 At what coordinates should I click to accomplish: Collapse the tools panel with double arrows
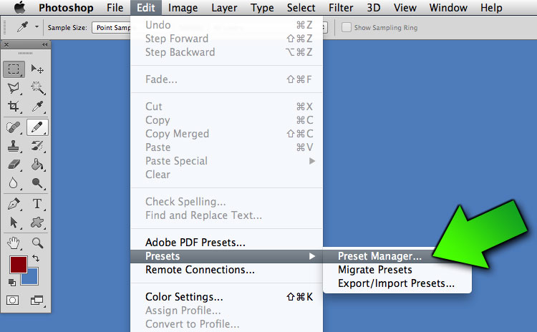pos(44,45)
